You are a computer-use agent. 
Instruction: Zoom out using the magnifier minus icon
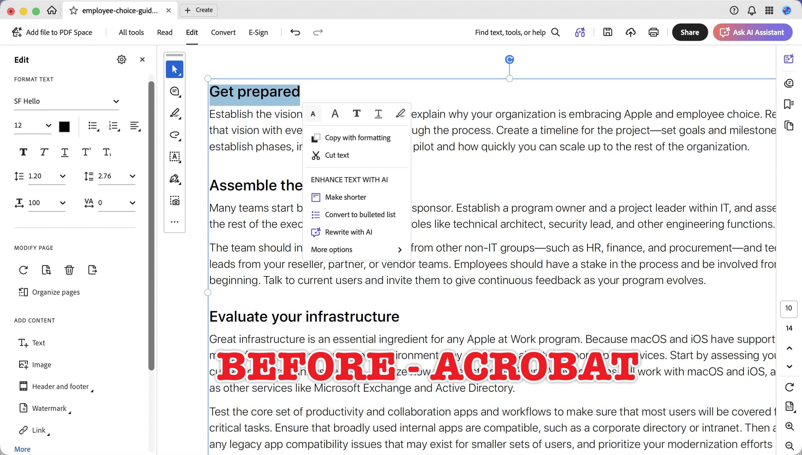point(789,446)
